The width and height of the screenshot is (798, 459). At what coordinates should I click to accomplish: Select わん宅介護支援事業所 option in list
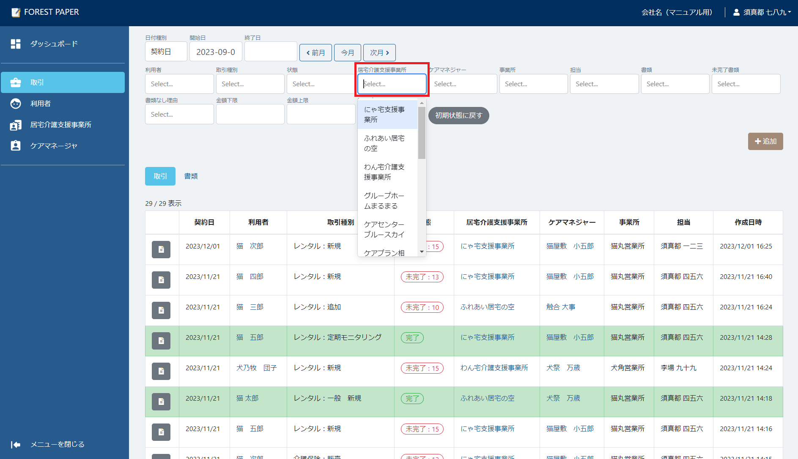pos(384,172)
